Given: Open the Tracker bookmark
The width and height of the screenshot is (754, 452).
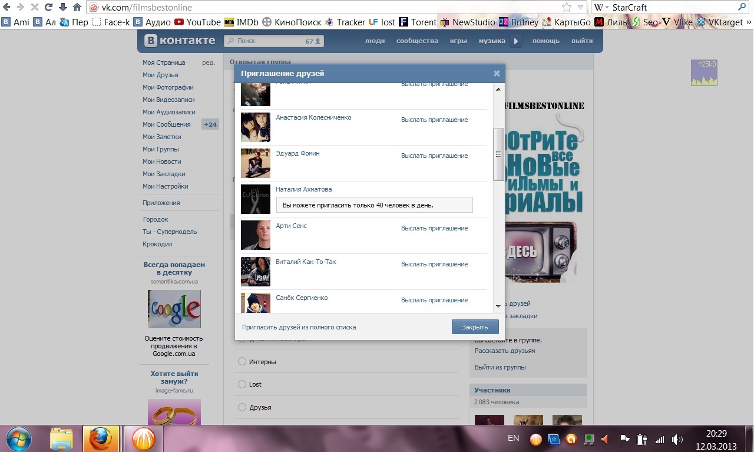Looking at the screenshot, I should pos(345,22).
